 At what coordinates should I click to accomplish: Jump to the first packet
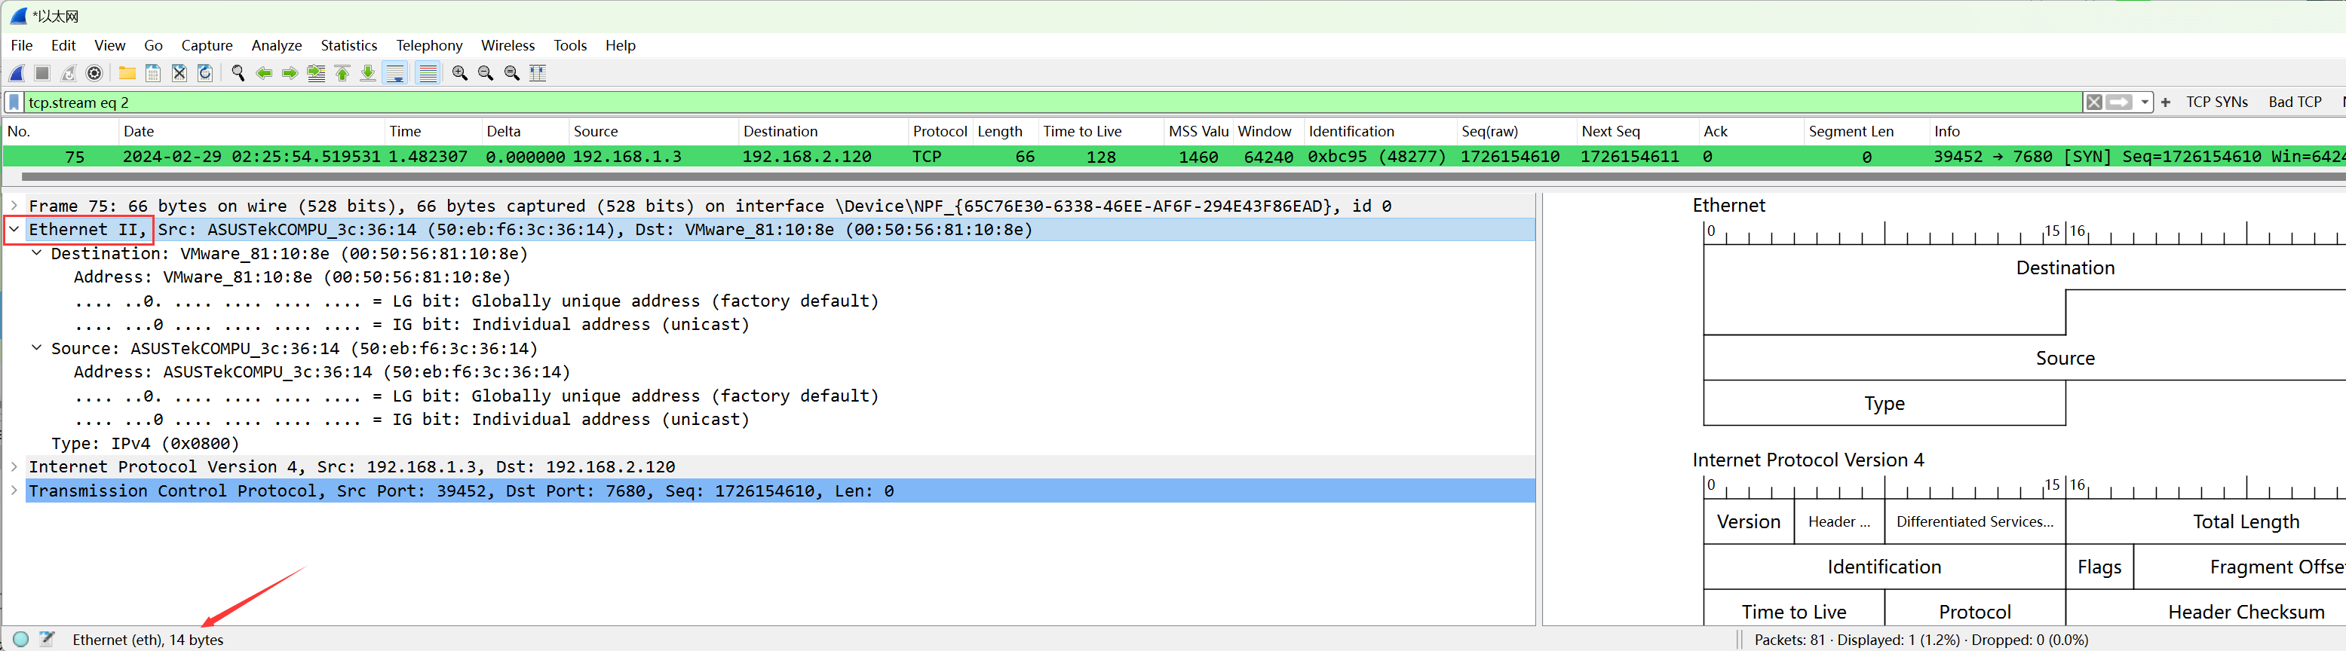pos(342,73)
